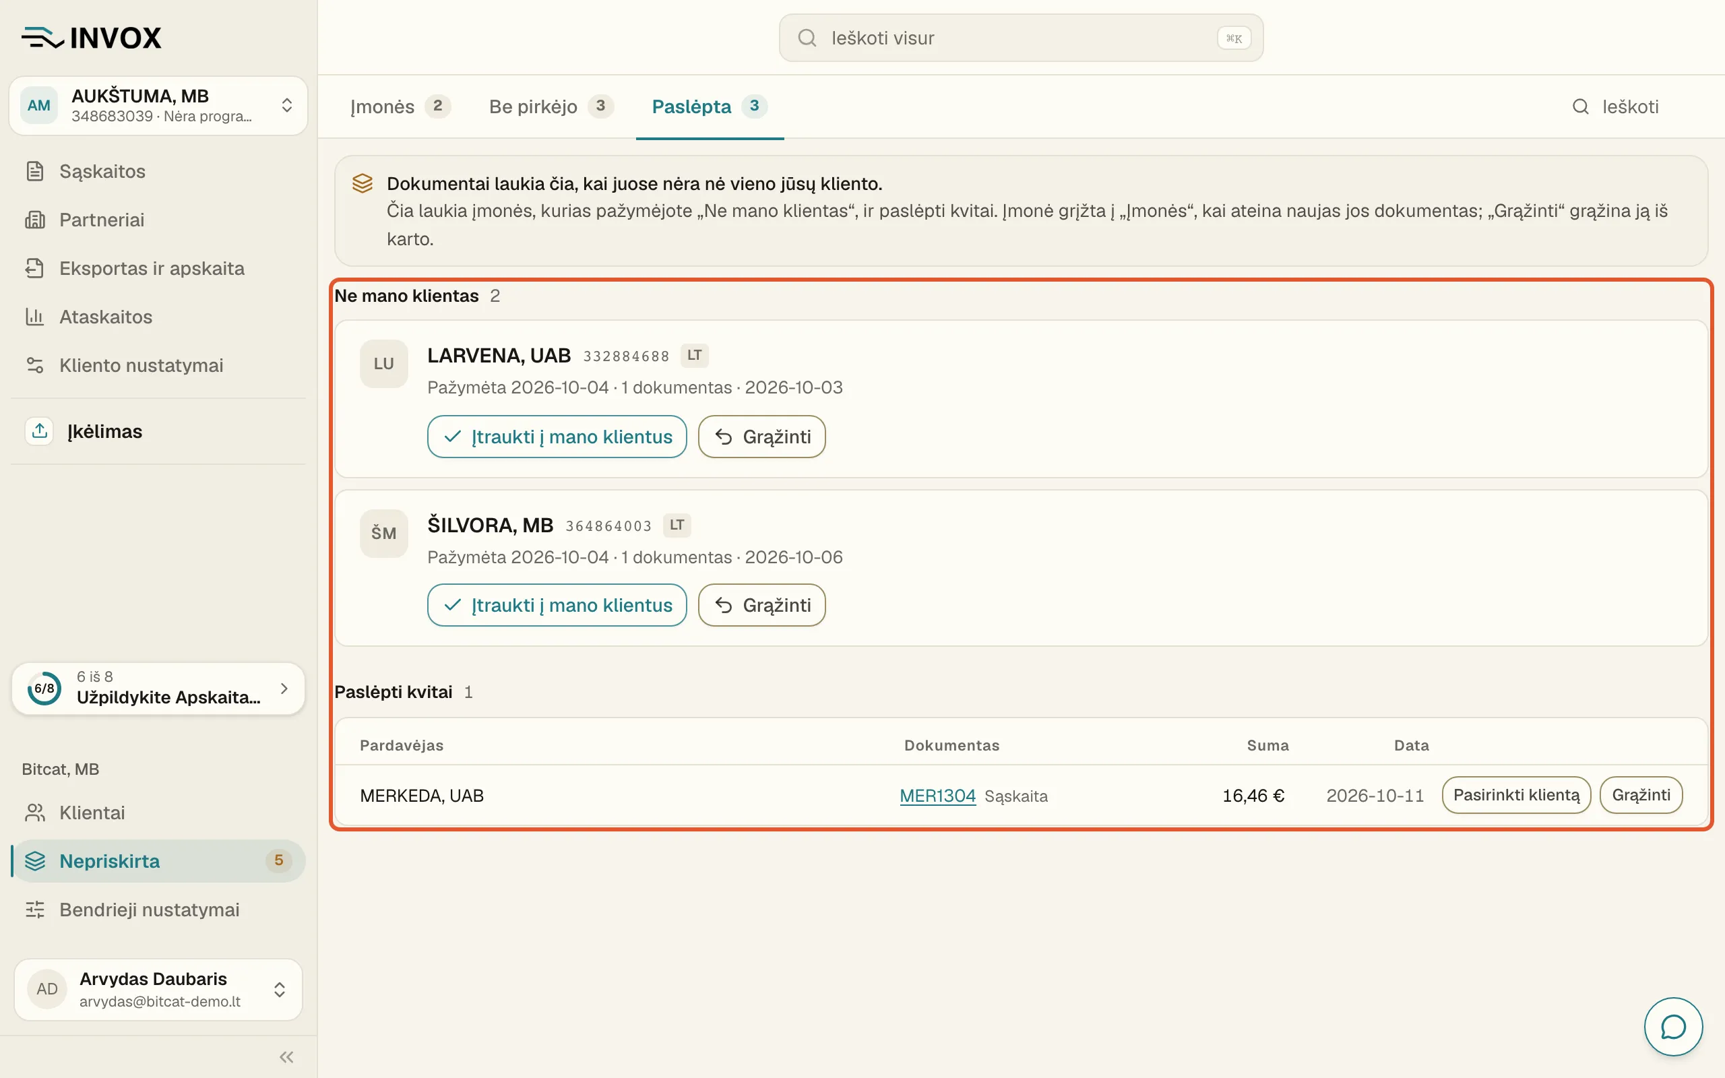Open the chat support bubble icon
Image resolution: width=1725 pixels, height=1078 pixels.
tap(1672, 1027)
